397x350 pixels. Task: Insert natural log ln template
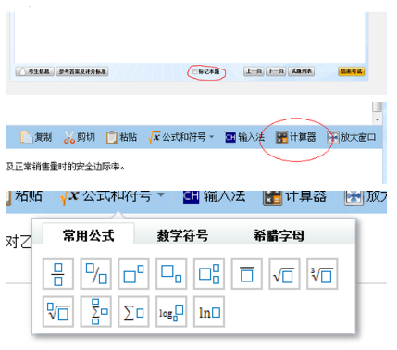(x=209, y=312)
